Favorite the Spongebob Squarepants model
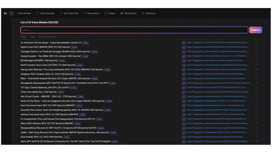Screen dimensions: 272x153 pos(257,83)
